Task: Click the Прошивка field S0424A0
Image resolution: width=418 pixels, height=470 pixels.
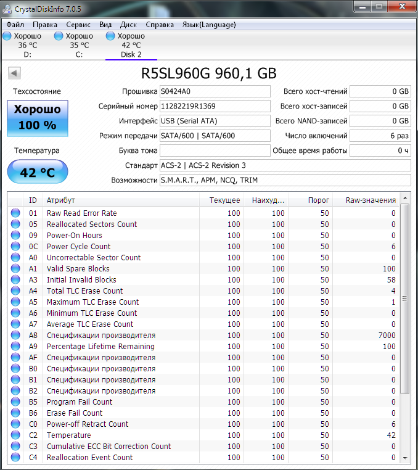Action: pyautogui.click(x=215, y=91)
